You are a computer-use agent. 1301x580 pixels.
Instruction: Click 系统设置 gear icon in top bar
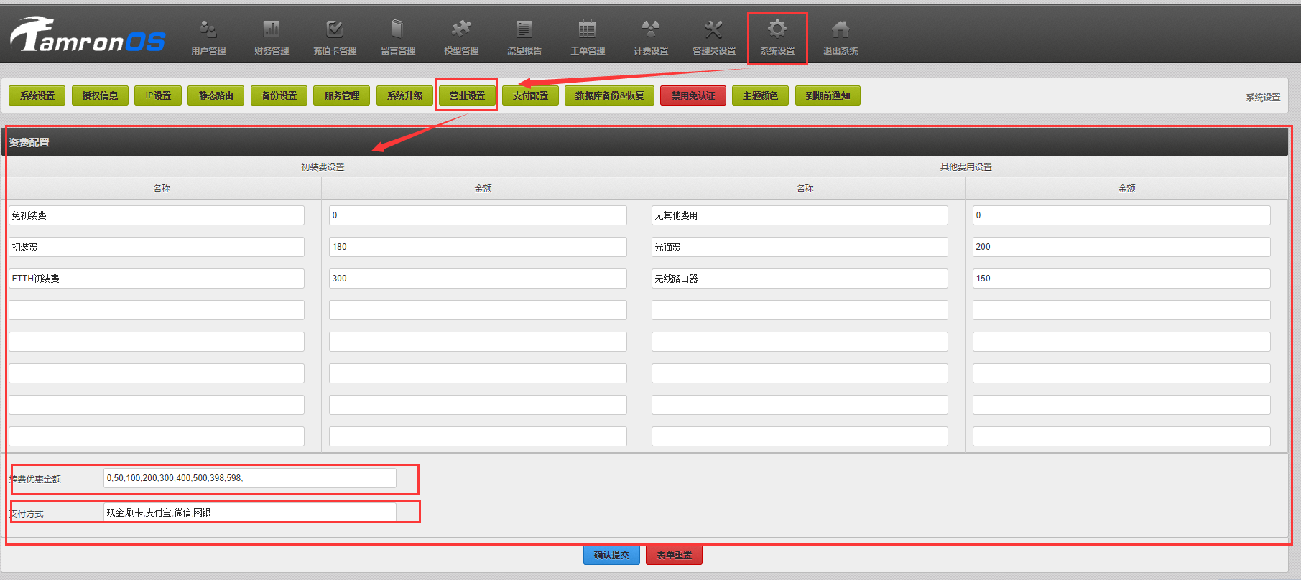pos(777,29)
